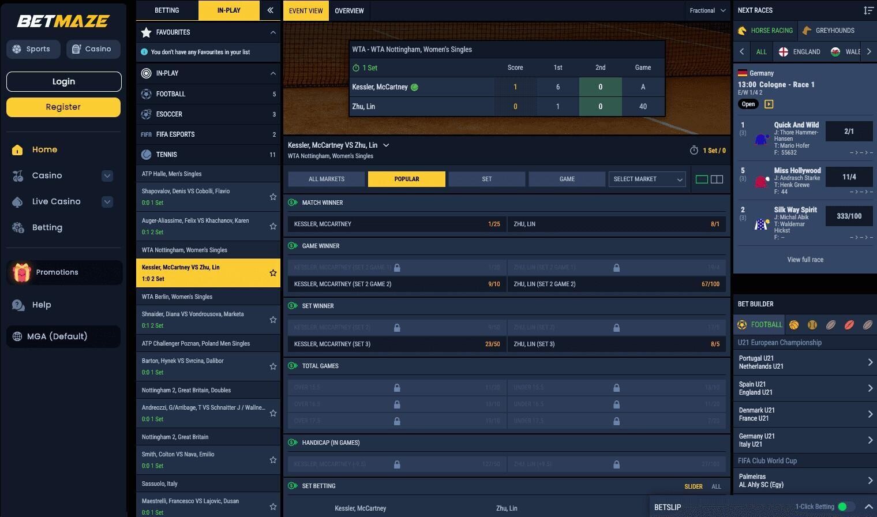
Task: Open the MGA (Default) license selector
Action: pos(63,336)
